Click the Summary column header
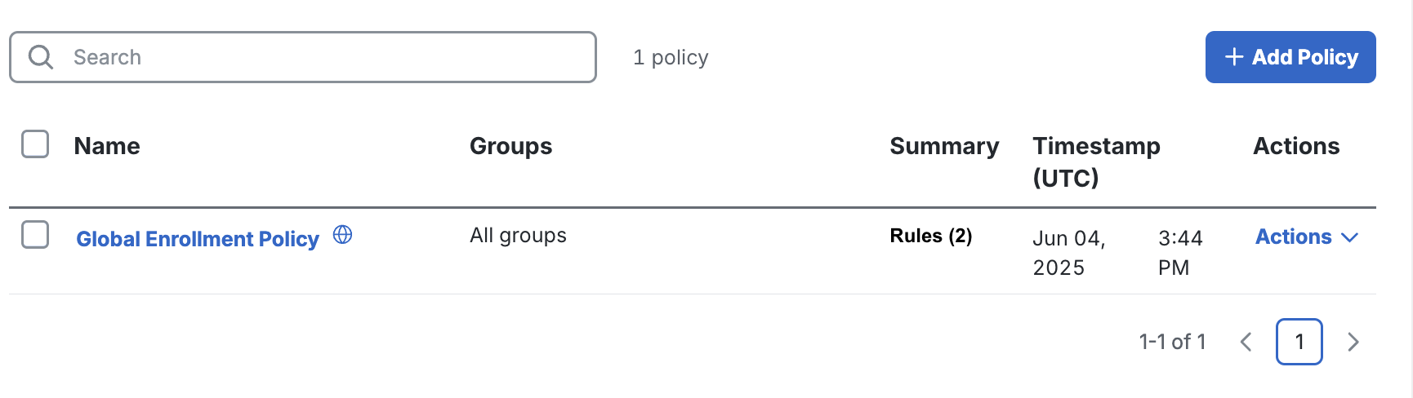 click(x=944, y=146)
